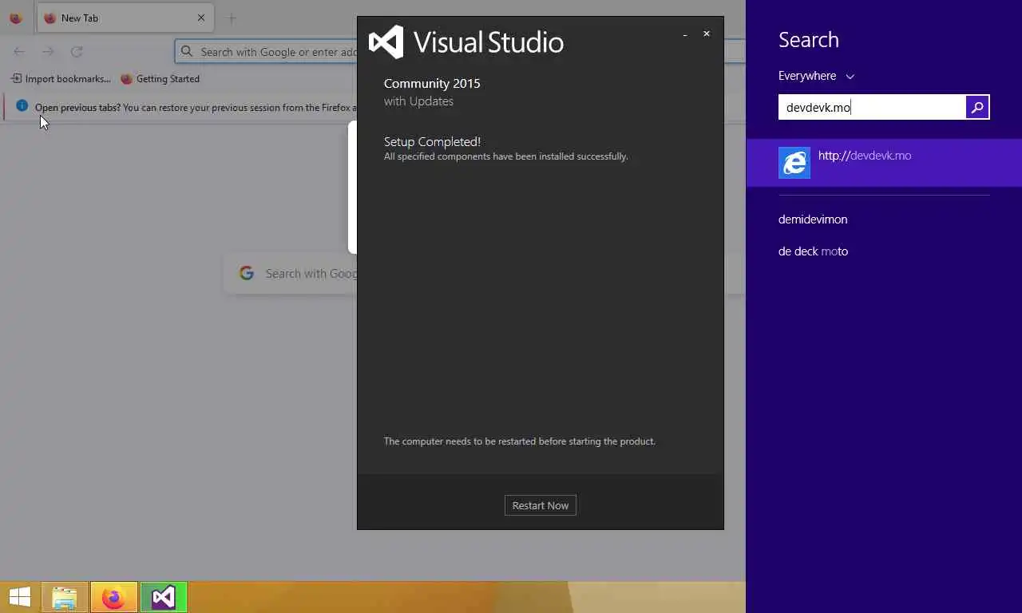Click the Search pane heading
Image resolution: width=1022 pixels, height=613 pixels.
pos(808,40)
